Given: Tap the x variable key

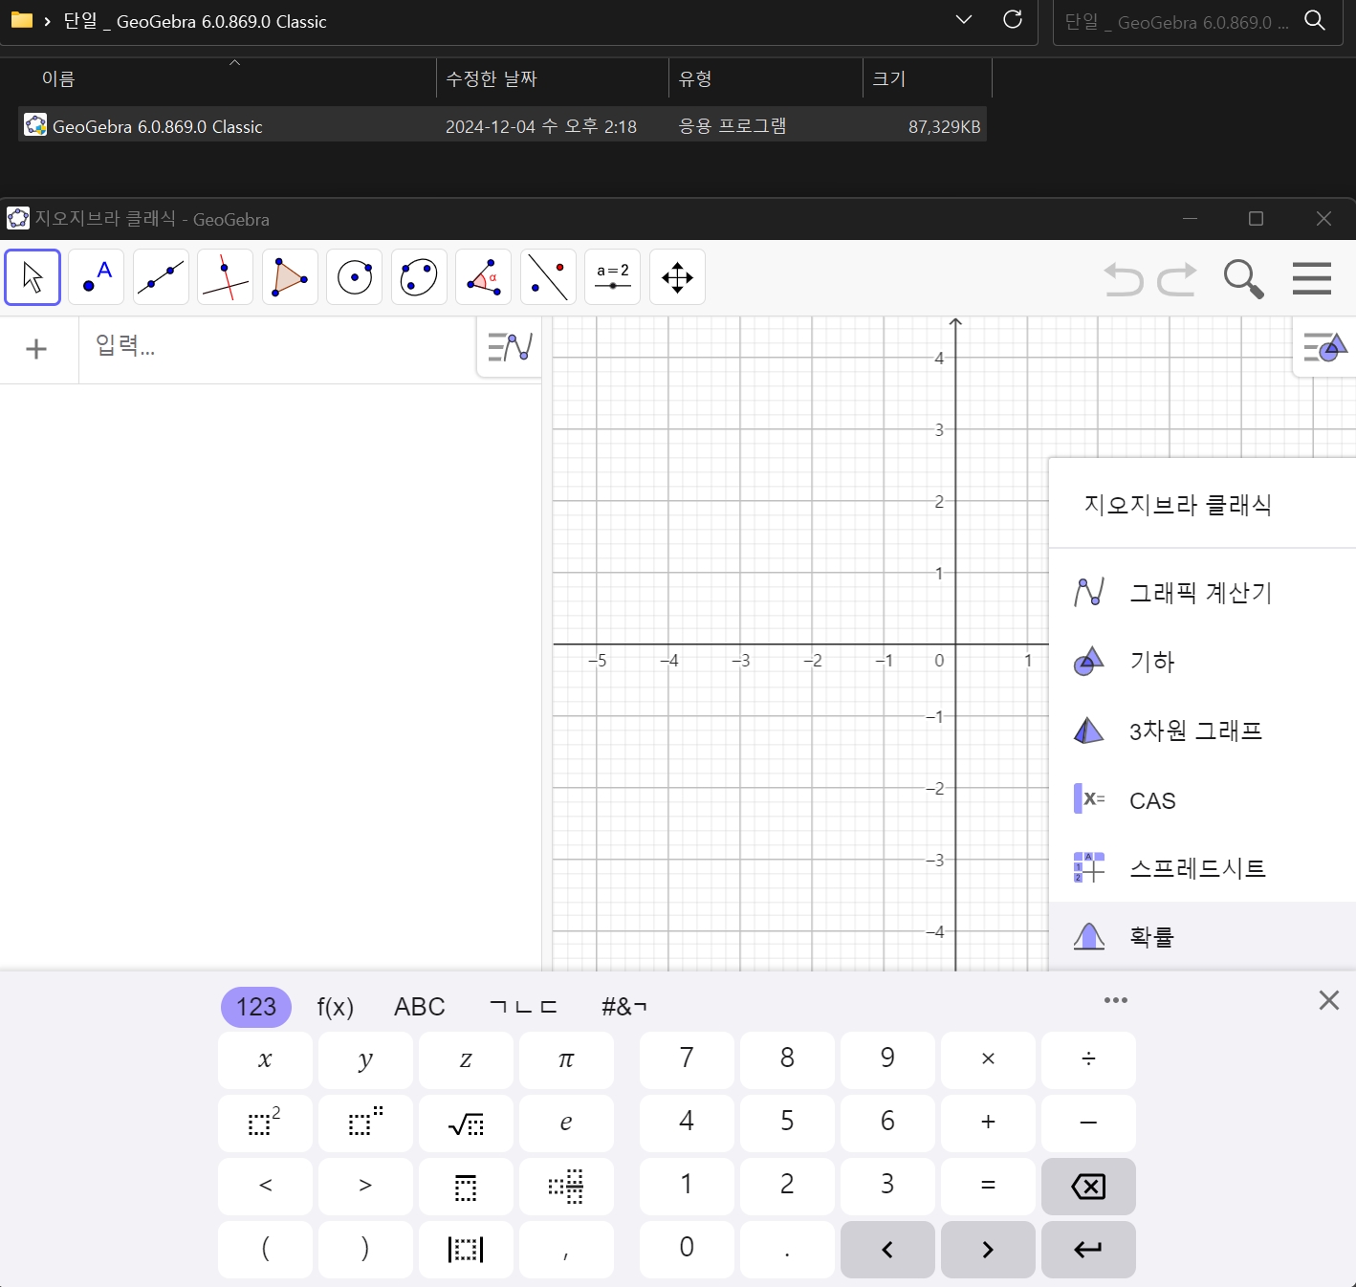Looking at the screenshot, I should (265, 1059).
